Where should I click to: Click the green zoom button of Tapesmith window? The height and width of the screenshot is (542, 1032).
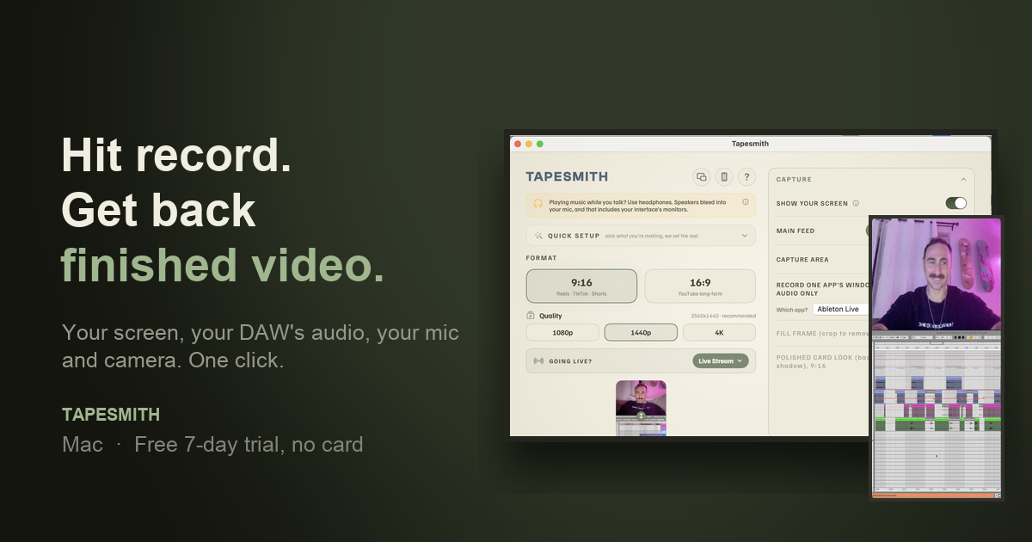point(540,144)
